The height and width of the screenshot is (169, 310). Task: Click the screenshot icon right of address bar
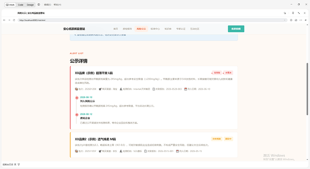pyautogui.click(x=296, y=20)
